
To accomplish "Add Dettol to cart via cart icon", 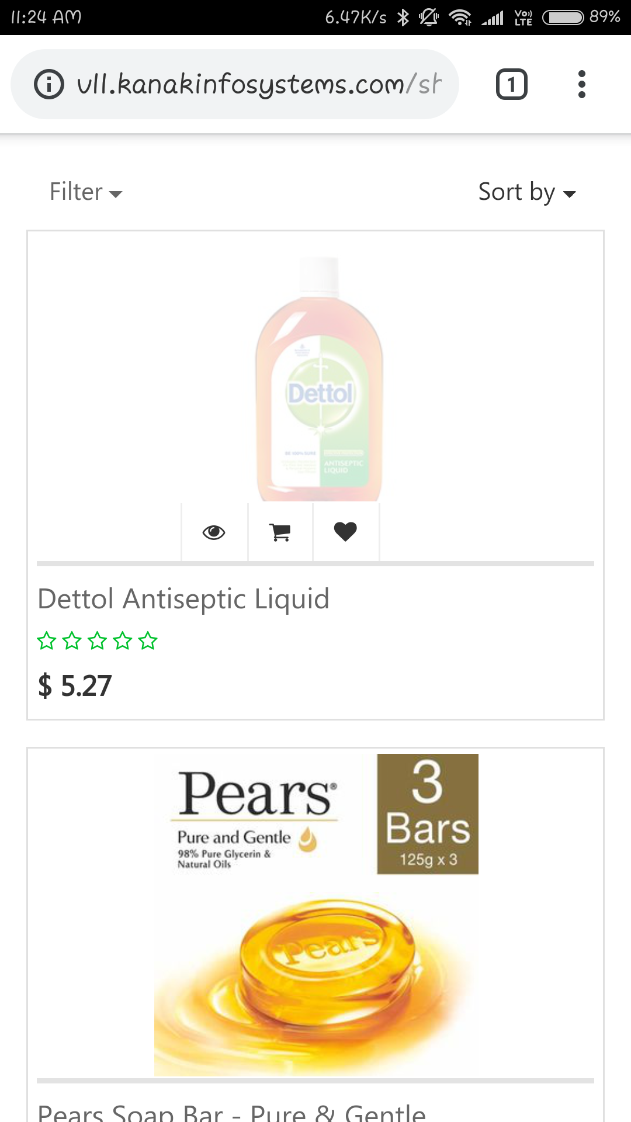I will pyautogui.click(x=280, y=532).
